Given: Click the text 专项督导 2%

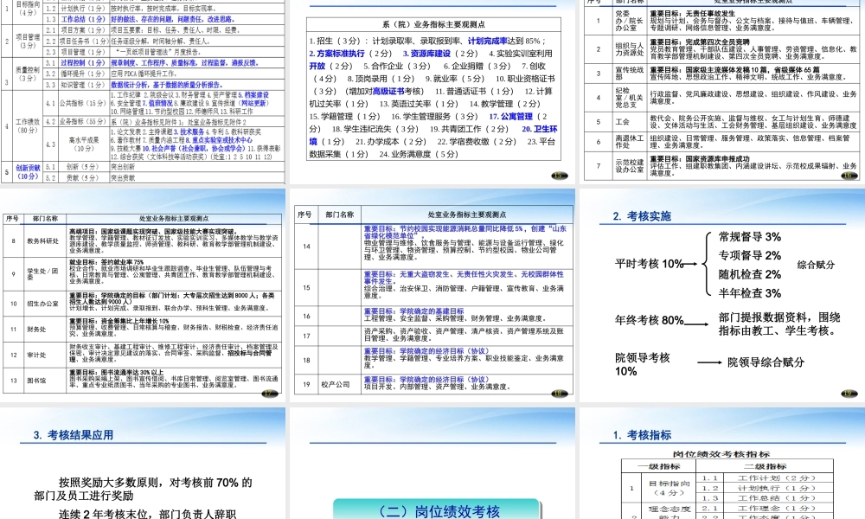Looking at the screenshot, I should point(750,255).
